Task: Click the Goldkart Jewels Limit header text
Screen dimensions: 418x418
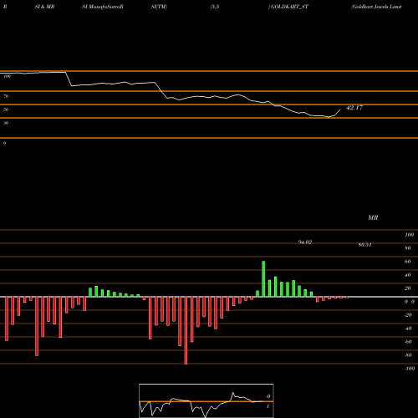Action: click(x=376, y=7)
